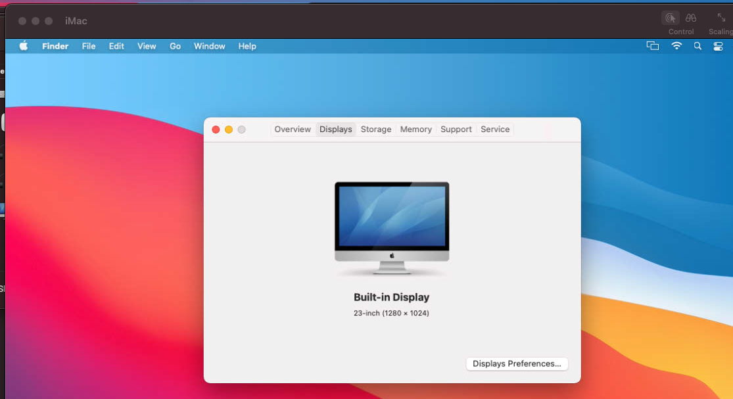Open the Help menu
Screen dimensions: 733x399
point(247,46)
